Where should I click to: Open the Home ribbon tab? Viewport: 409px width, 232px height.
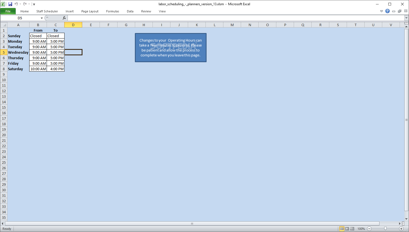[x=25, y=11]
